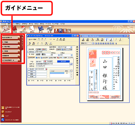The width and height of the screenshot is (135, 125).
Task: Click the 氏名 field showing 山田 雅行
Action: [43, 54]
